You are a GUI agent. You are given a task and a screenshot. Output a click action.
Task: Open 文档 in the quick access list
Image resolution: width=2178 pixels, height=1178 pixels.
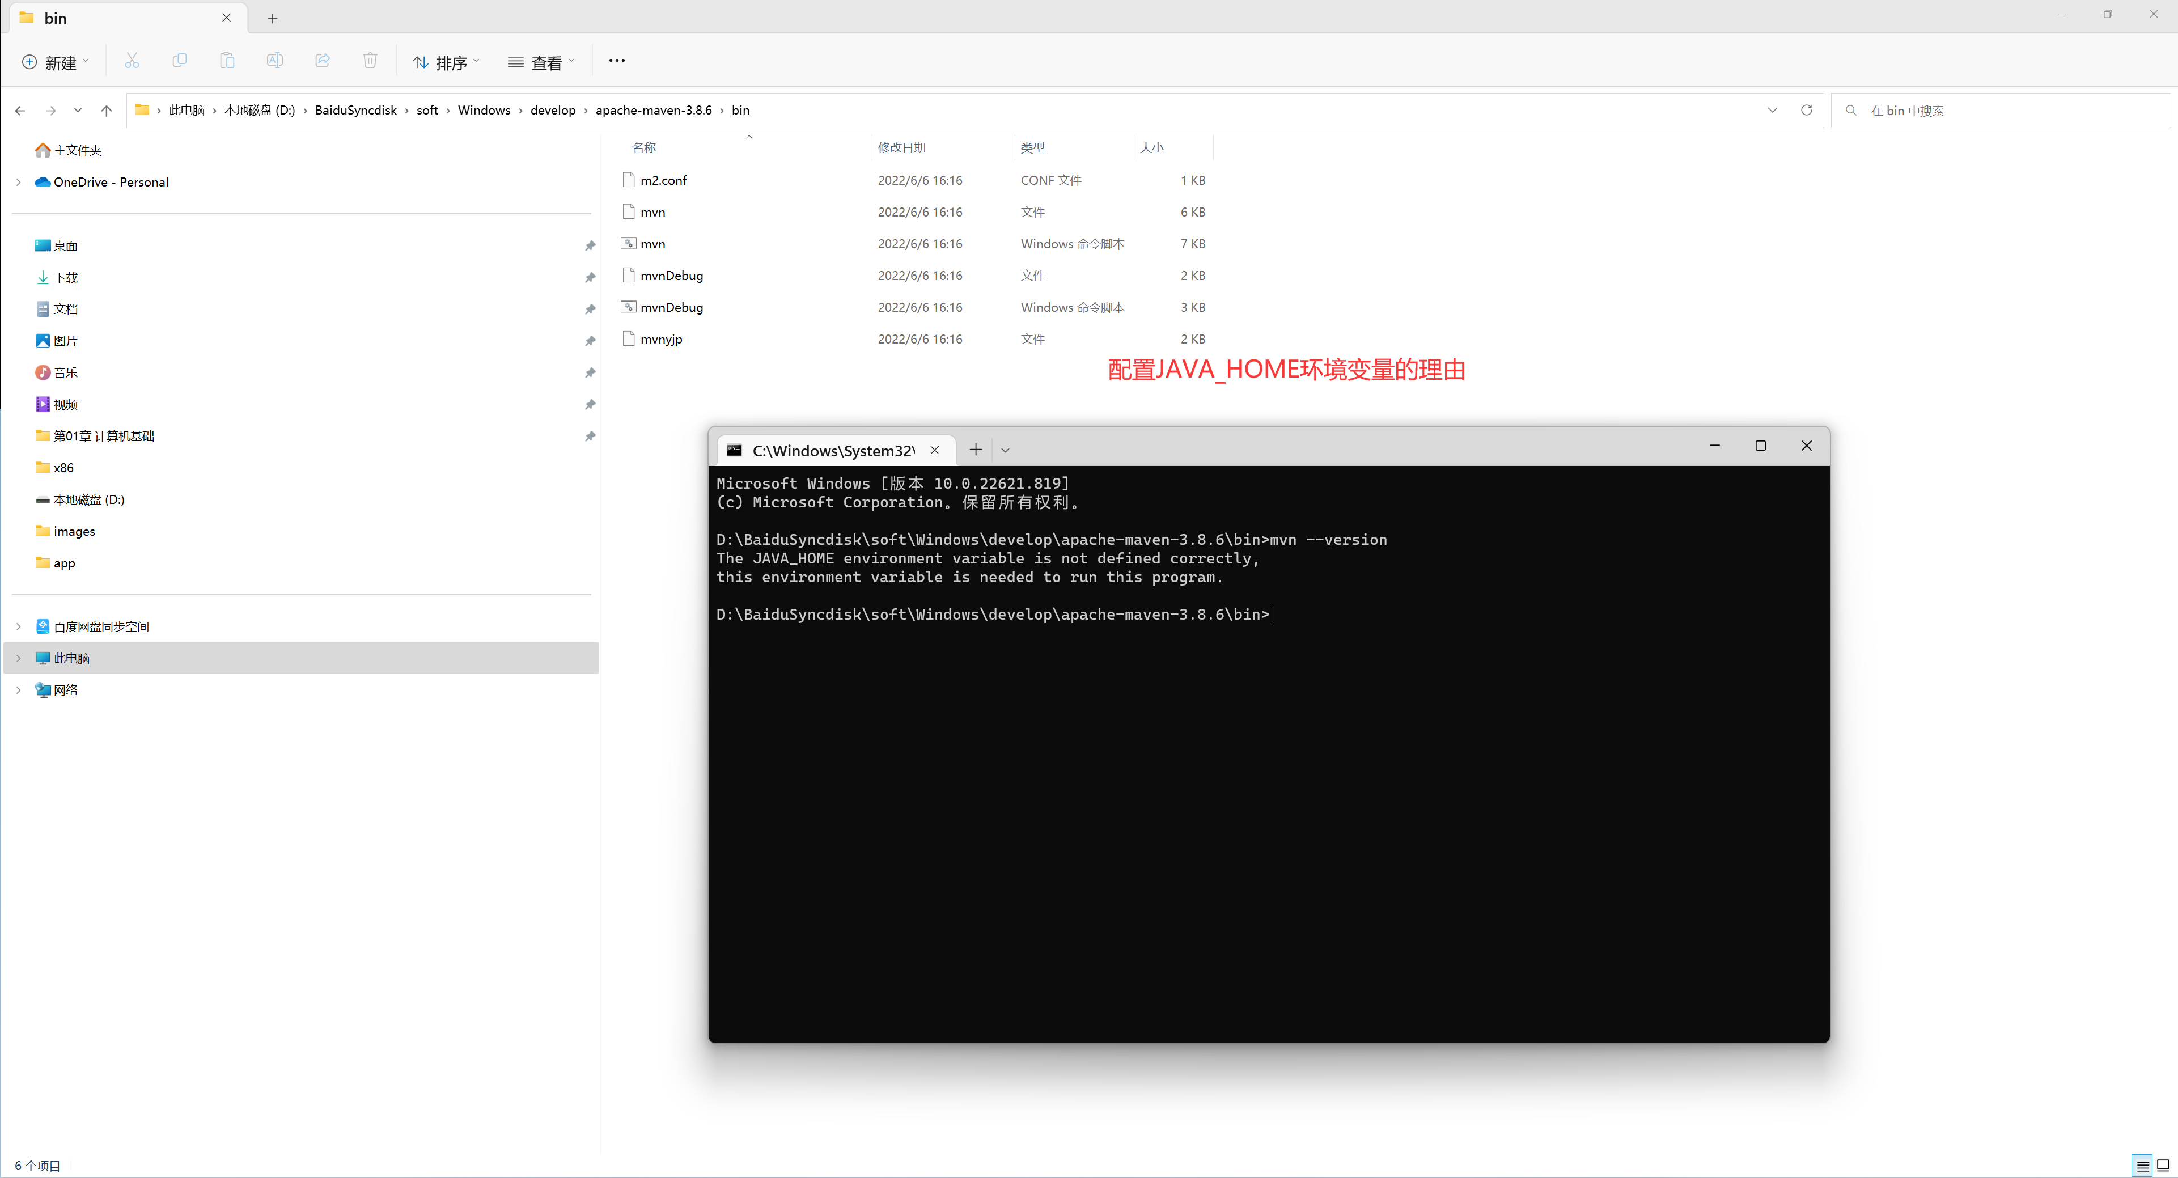[x=57, y=310]
